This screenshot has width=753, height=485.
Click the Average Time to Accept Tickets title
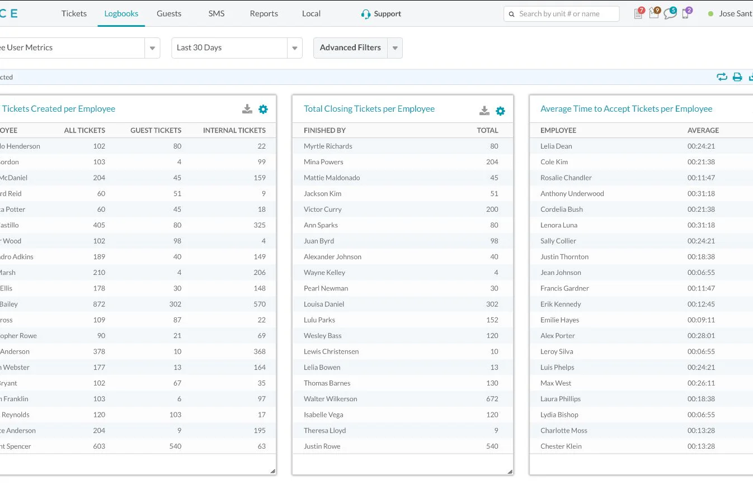point(627,109)
